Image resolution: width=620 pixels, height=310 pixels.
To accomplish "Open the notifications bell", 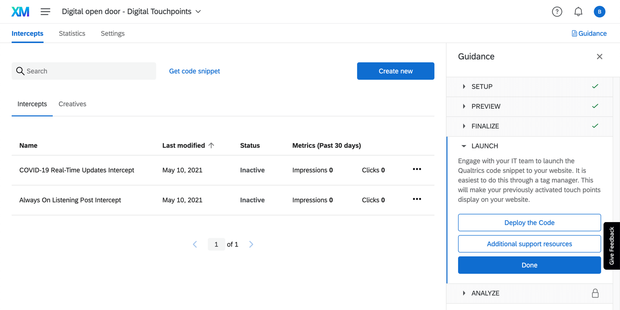I will click(x=578, y=12).
